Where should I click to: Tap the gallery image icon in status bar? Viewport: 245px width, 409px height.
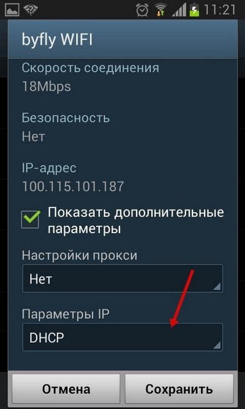coord(12,10)
